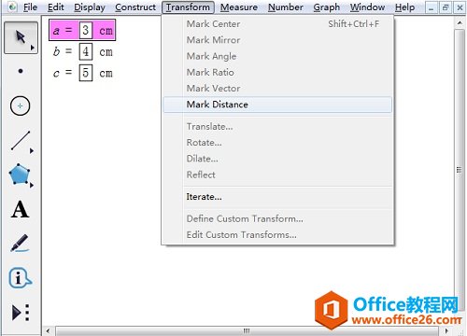Minimize the document window
Screen dimensions: 467x336
click(x=431, y=7)
